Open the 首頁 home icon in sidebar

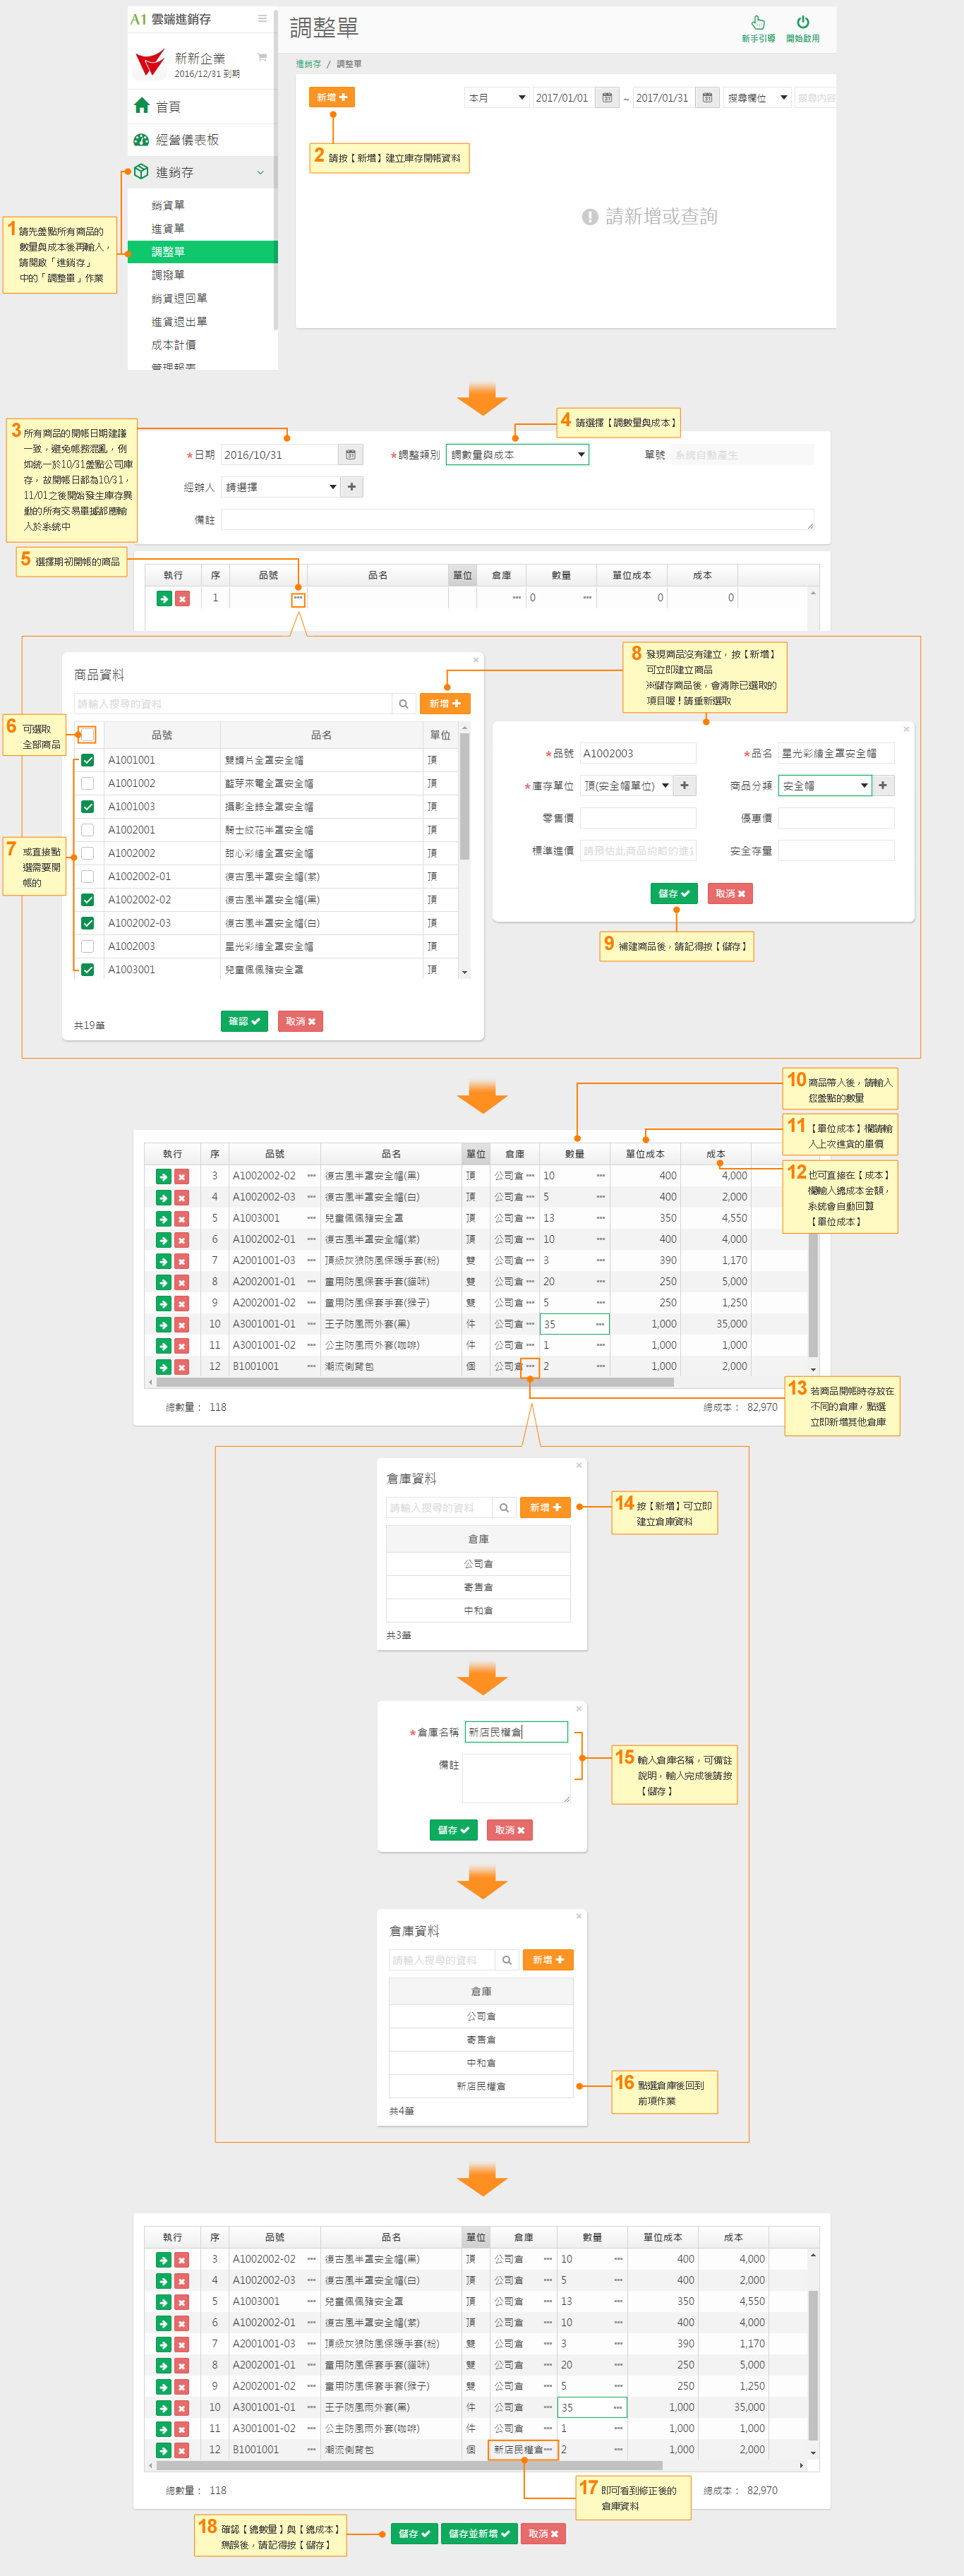click(142, 106)
